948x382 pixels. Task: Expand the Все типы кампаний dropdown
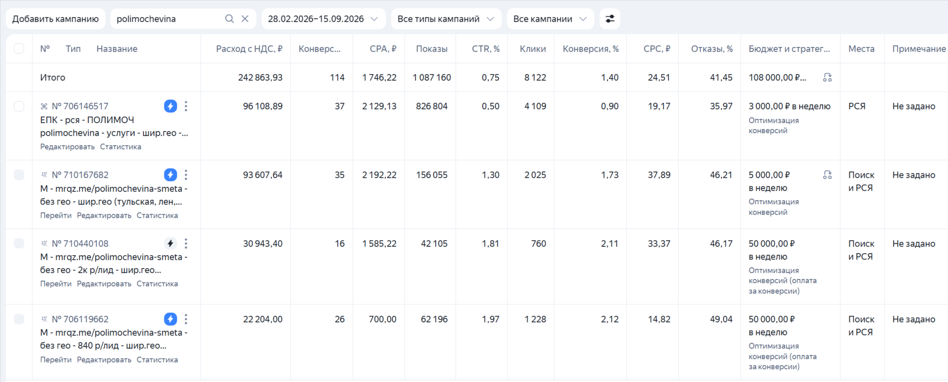[x=446, y=19]
